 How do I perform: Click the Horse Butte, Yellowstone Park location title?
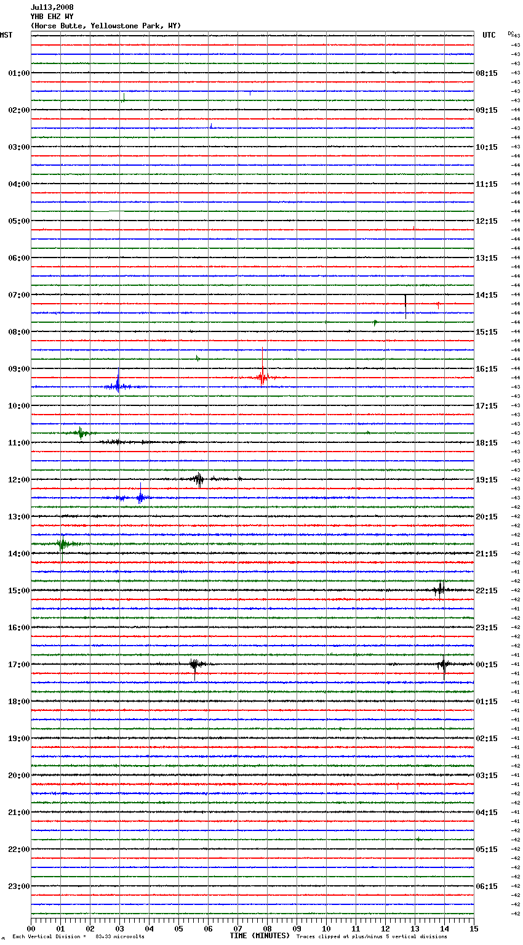point(106,26)
